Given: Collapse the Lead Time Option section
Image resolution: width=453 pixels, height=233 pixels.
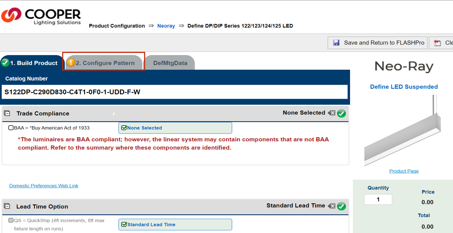Looking at the screenshot, I should [7, 206].
